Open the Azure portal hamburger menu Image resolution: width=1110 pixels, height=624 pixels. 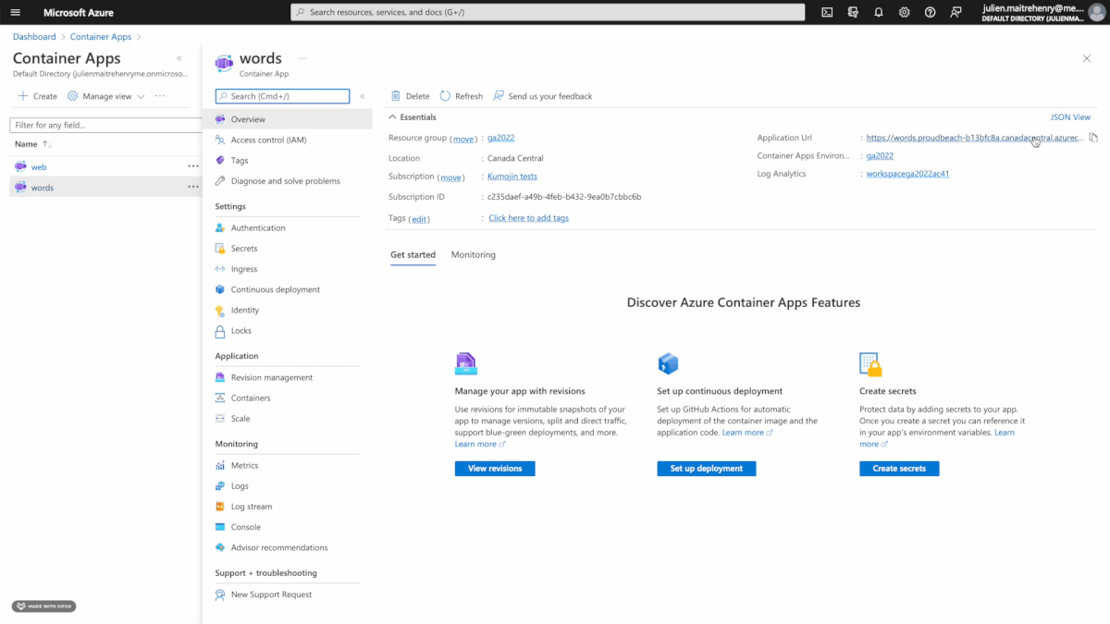pos(15,12)
